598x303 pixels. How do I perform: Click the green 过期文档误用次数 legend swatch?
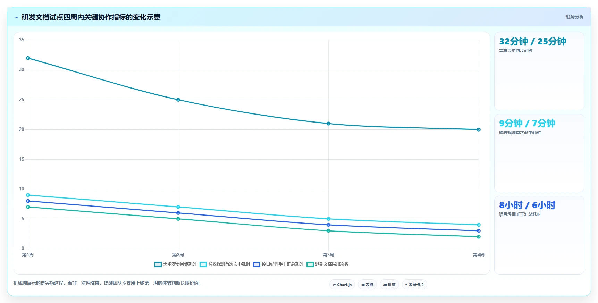pos(310,264)
